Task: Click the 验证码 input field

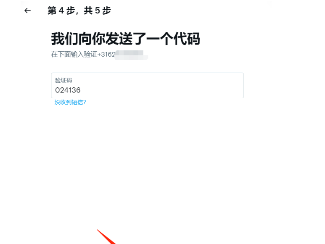Action: click(x=148, y=86)
